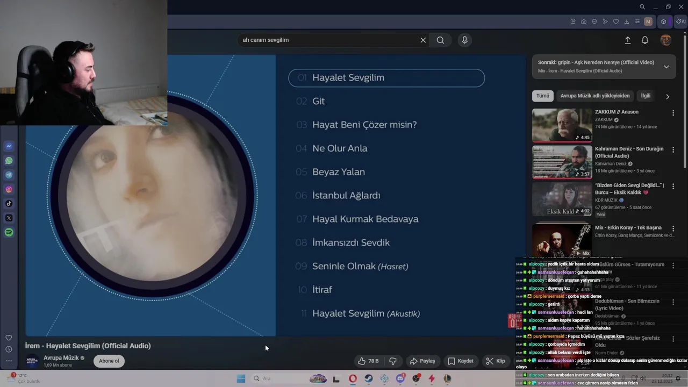
Task: Click Klip clip button
Action: pyautogui.click(x=496, y=361)
